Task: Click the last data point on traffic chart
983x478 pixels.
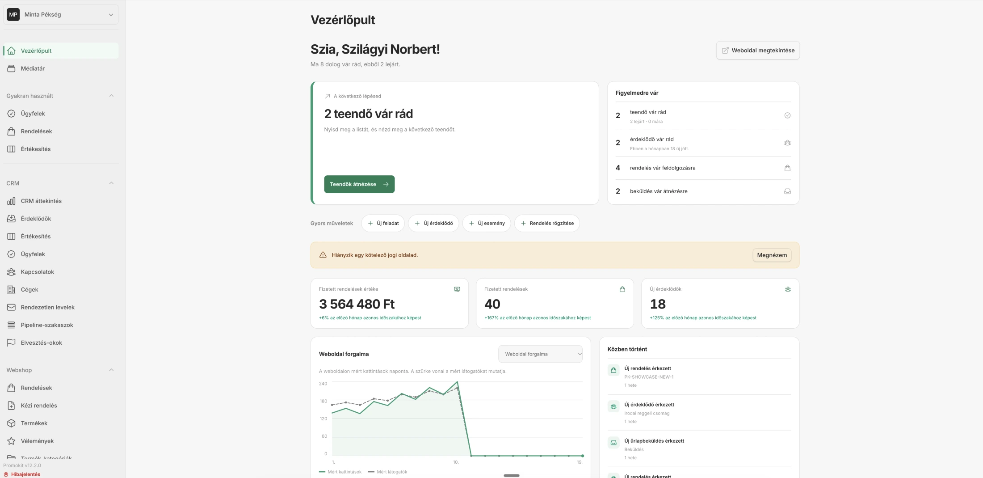Action: [x=582, y=456]
